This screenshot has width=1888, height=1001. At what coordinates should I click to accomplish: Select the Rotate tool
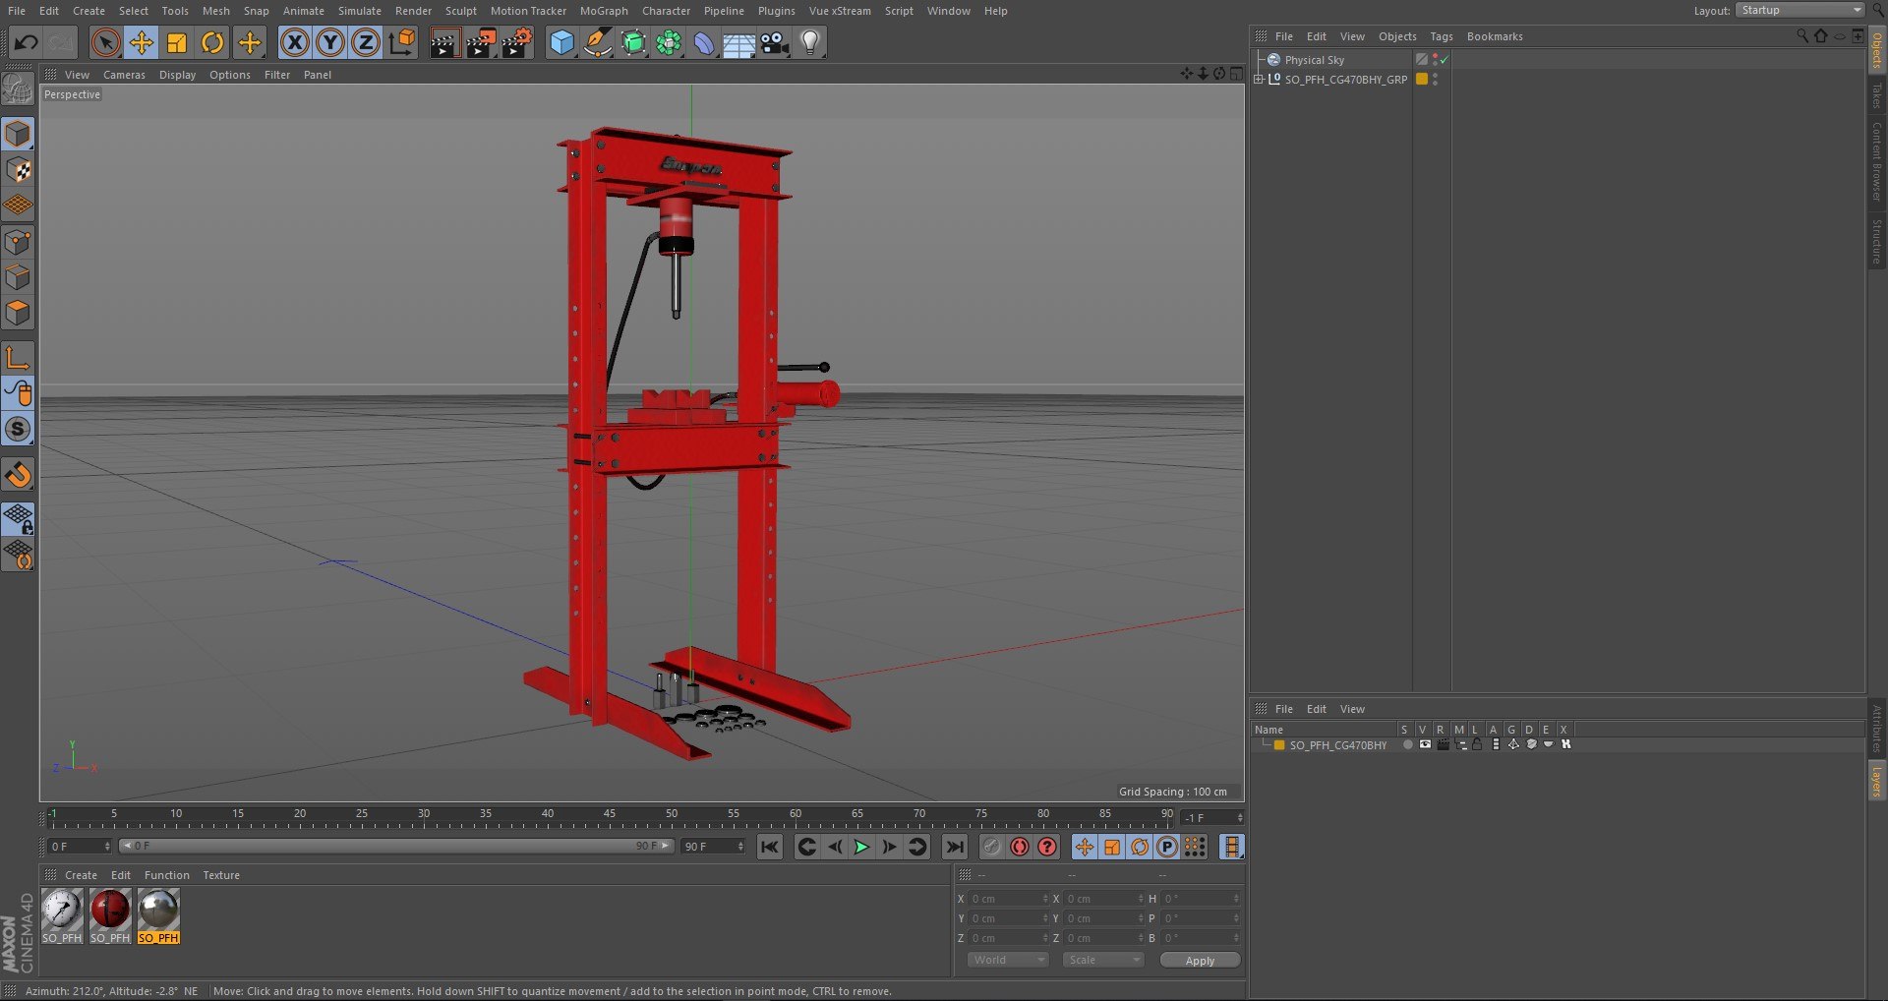pos(212,42)
